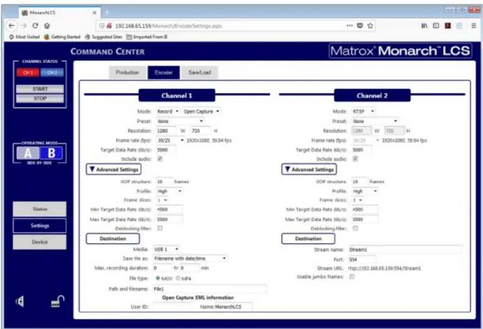
Task: Open Most Visited bookmarks
Action: (x=24, y=37)
